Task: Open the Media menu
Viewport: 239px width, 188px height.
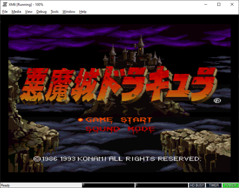Action: [x=16, y=12]
